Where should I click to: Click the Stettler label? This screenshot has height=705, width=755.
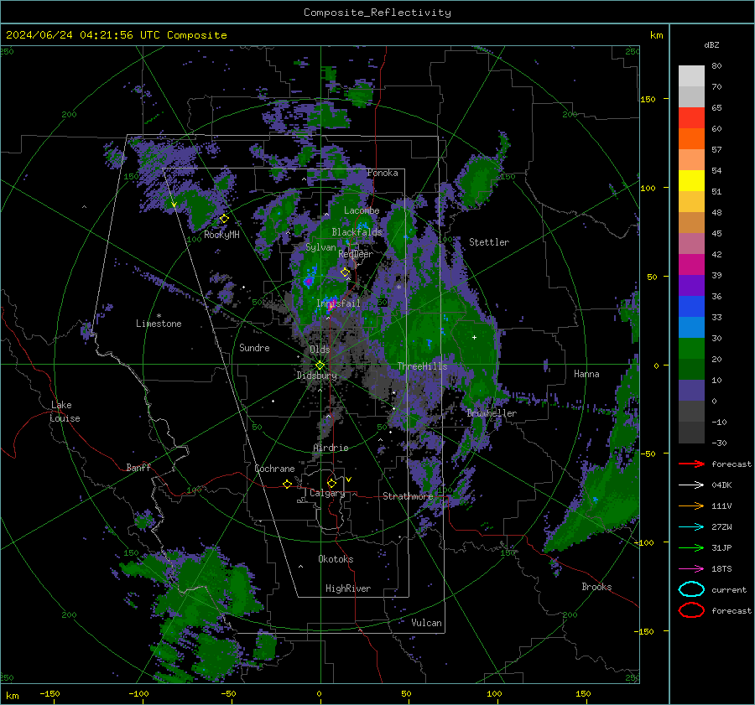[489, 242]
